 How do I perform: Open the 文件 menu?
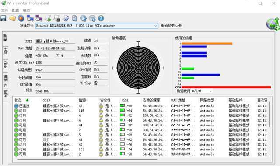coord(4,10)
